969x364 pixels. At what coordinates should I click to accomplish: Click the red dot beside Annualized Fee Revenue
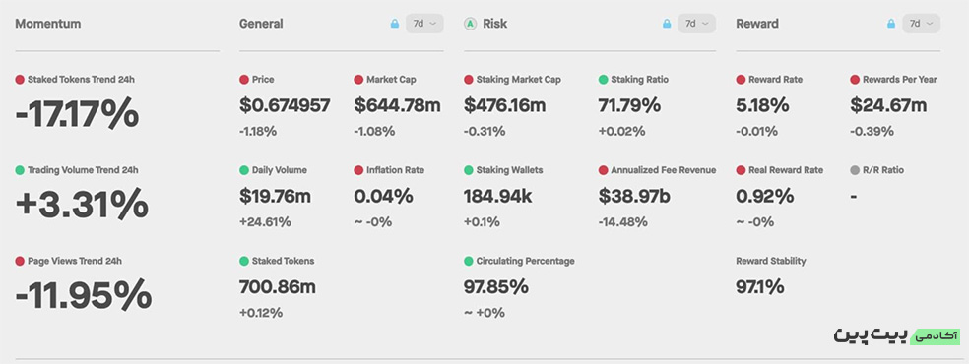(x=603, y=170)
